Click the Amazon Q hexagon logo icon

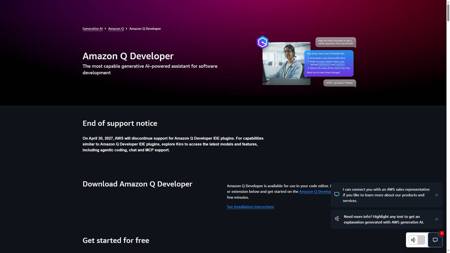click(262, 42)
